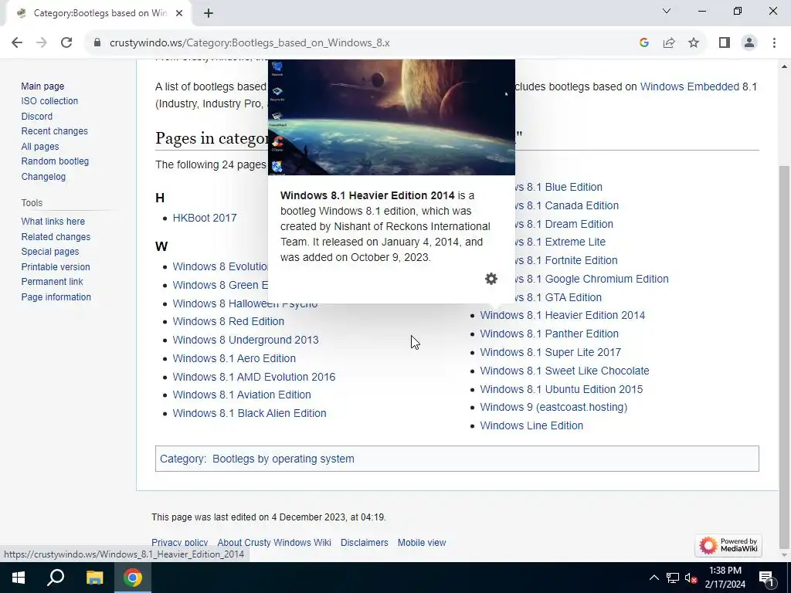Viewport: 791px width, 593px height.
Task: Open Windows 8 Underground 2013
Action: tap(245, 340)
